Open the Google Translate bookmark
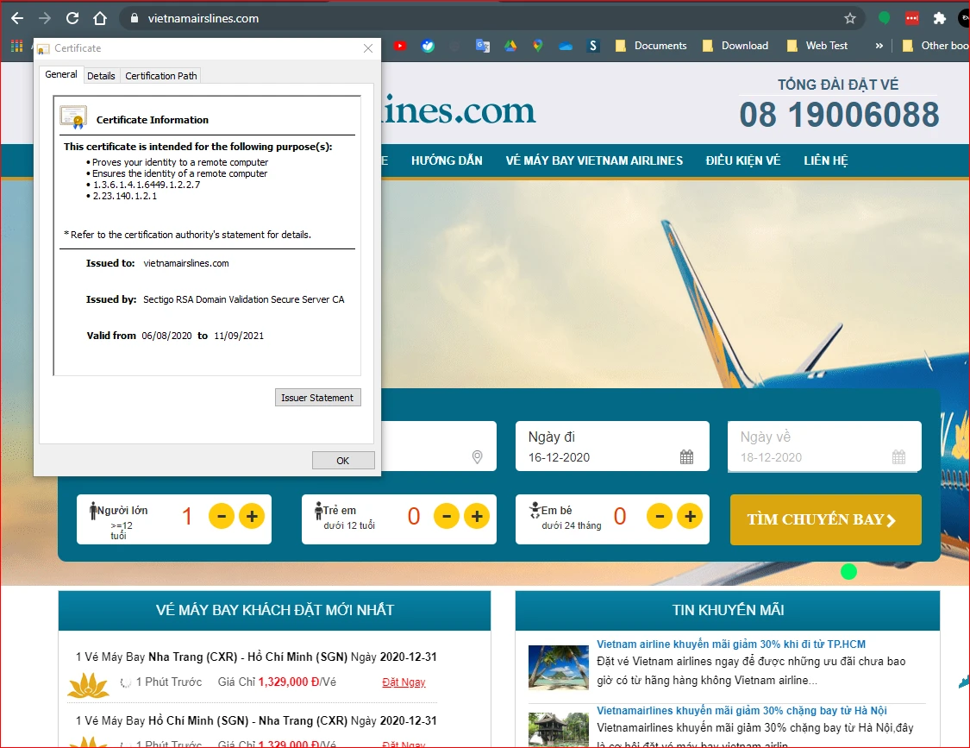The width and height of the screenshot is (970, 748). click(483, 46)
